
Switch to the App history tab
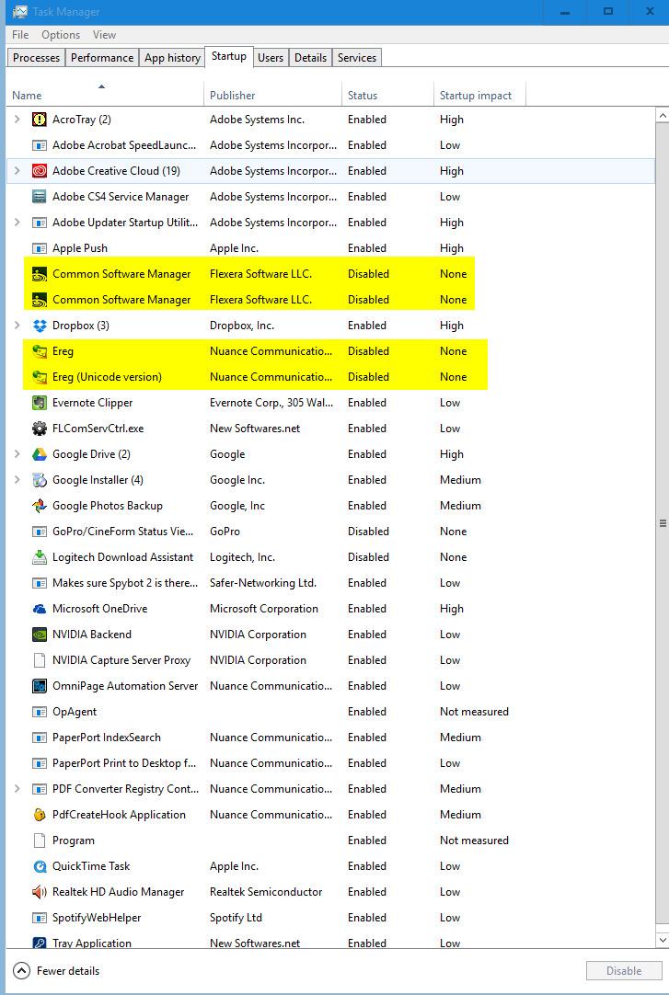tap(172, 58)
